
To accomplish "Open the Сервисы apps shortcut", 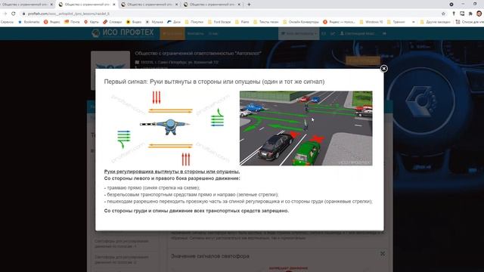I will (7, 22).
